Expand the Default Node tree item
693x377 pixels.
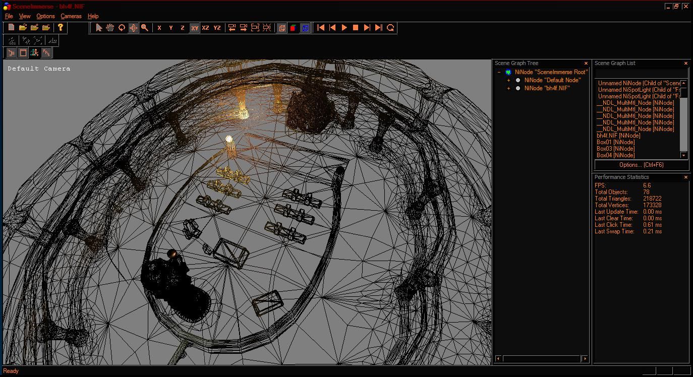pos(508,80)
